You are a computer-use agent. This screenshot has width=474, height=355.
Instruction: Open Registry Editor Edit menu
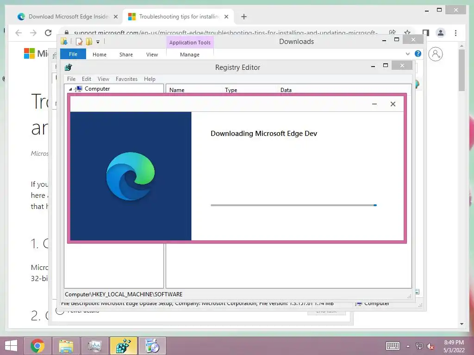click(87, 79)
